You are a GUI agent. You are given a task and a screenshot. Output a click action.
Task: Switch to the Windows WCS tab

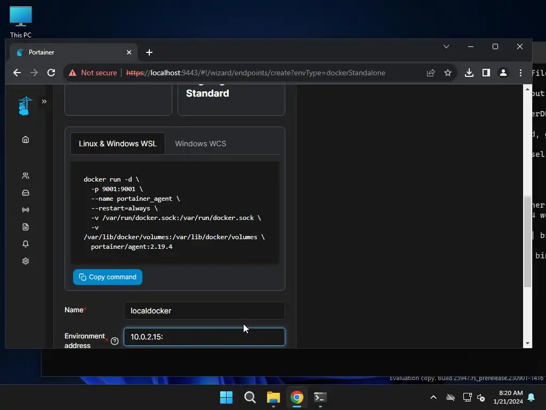point(200,144)
